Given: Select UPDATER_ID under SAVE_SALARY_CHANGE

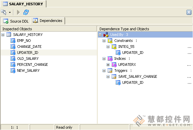Looking at the screenshot, I should coord(133,82).
